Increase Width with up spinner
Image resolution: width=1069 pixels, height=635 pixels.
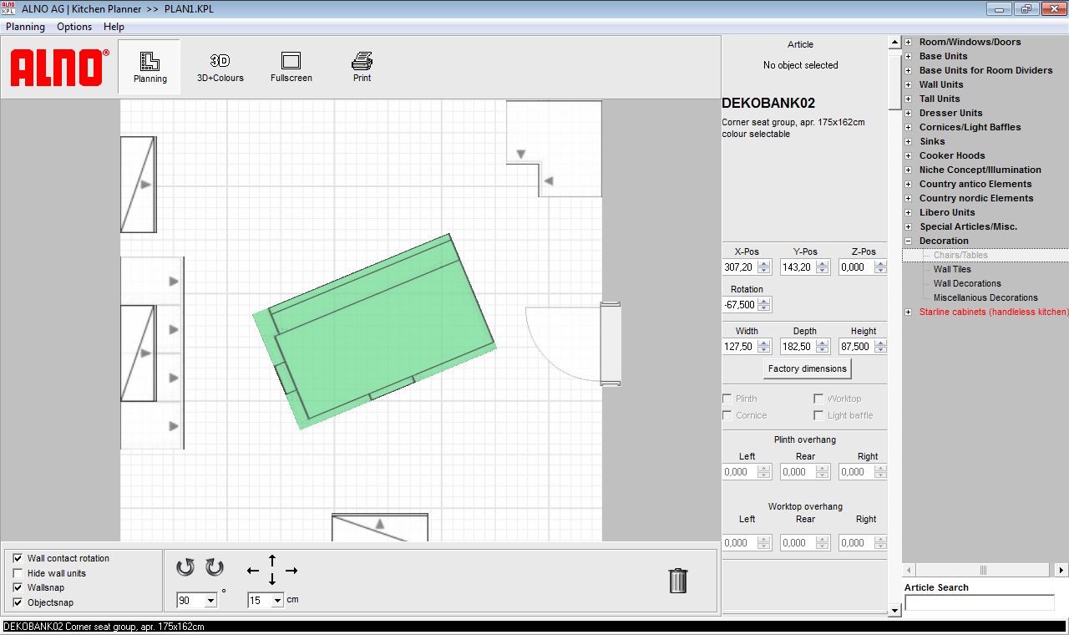[764, 343]
